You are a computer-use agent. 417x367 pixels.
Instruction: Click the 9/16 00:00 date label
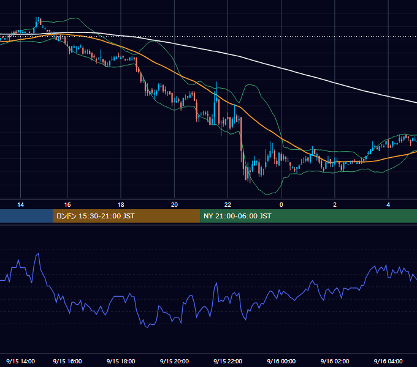(x=281, y=361)
